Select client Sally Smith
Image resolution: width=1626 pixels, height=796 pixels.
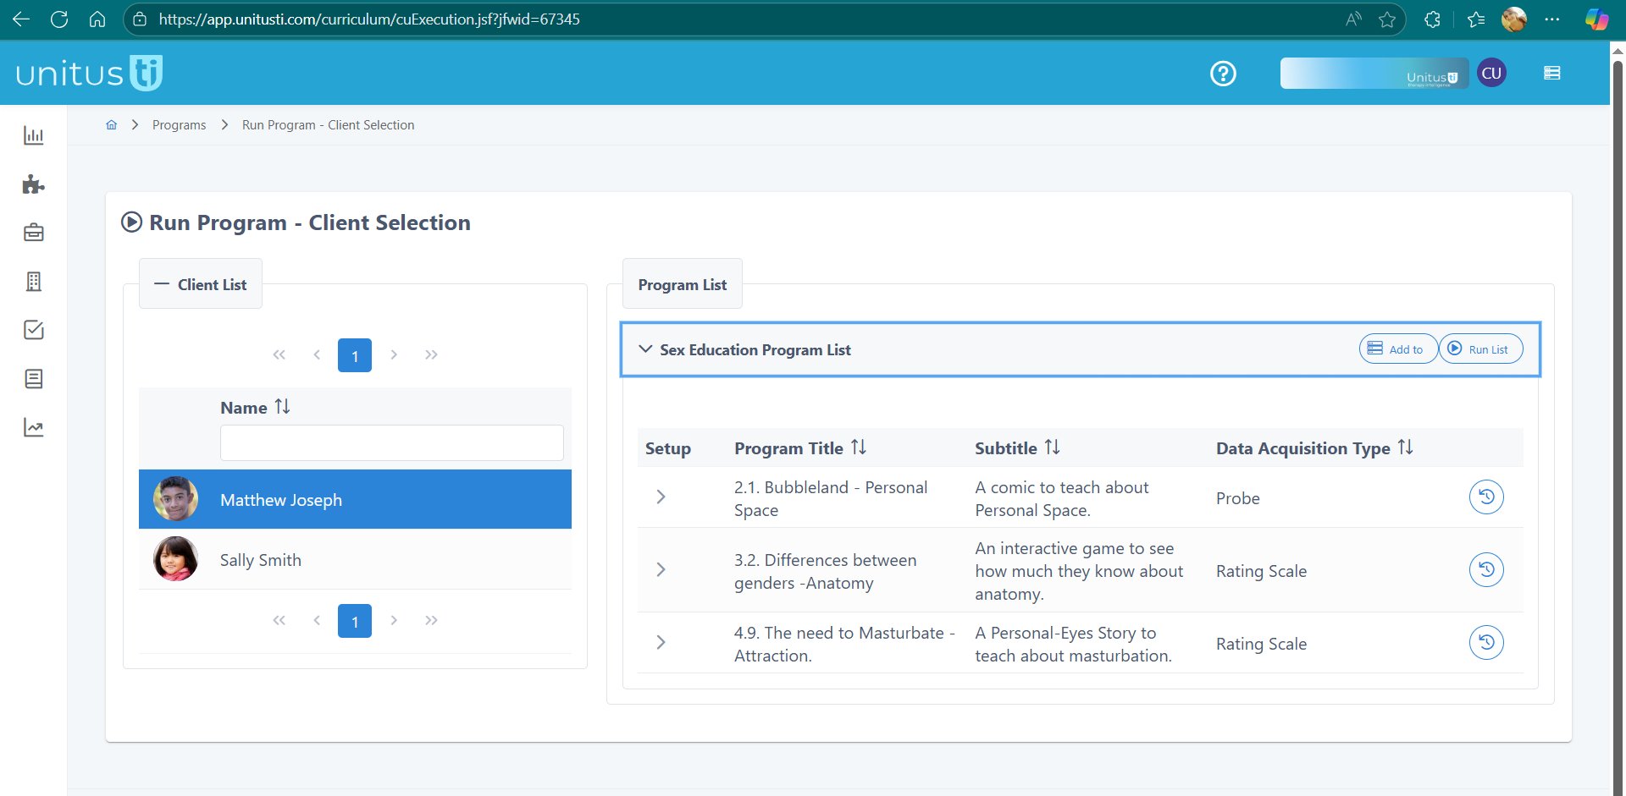click(x=355, y=559)
